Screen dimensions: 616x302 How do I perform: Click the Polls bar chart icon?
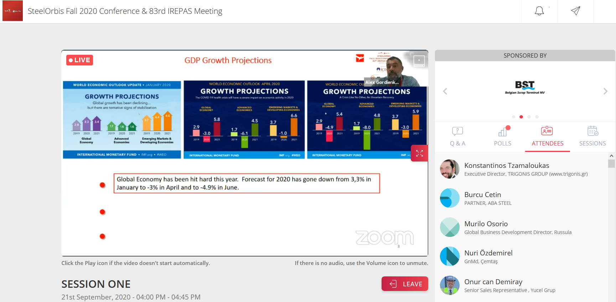click(x=503, y=132)
